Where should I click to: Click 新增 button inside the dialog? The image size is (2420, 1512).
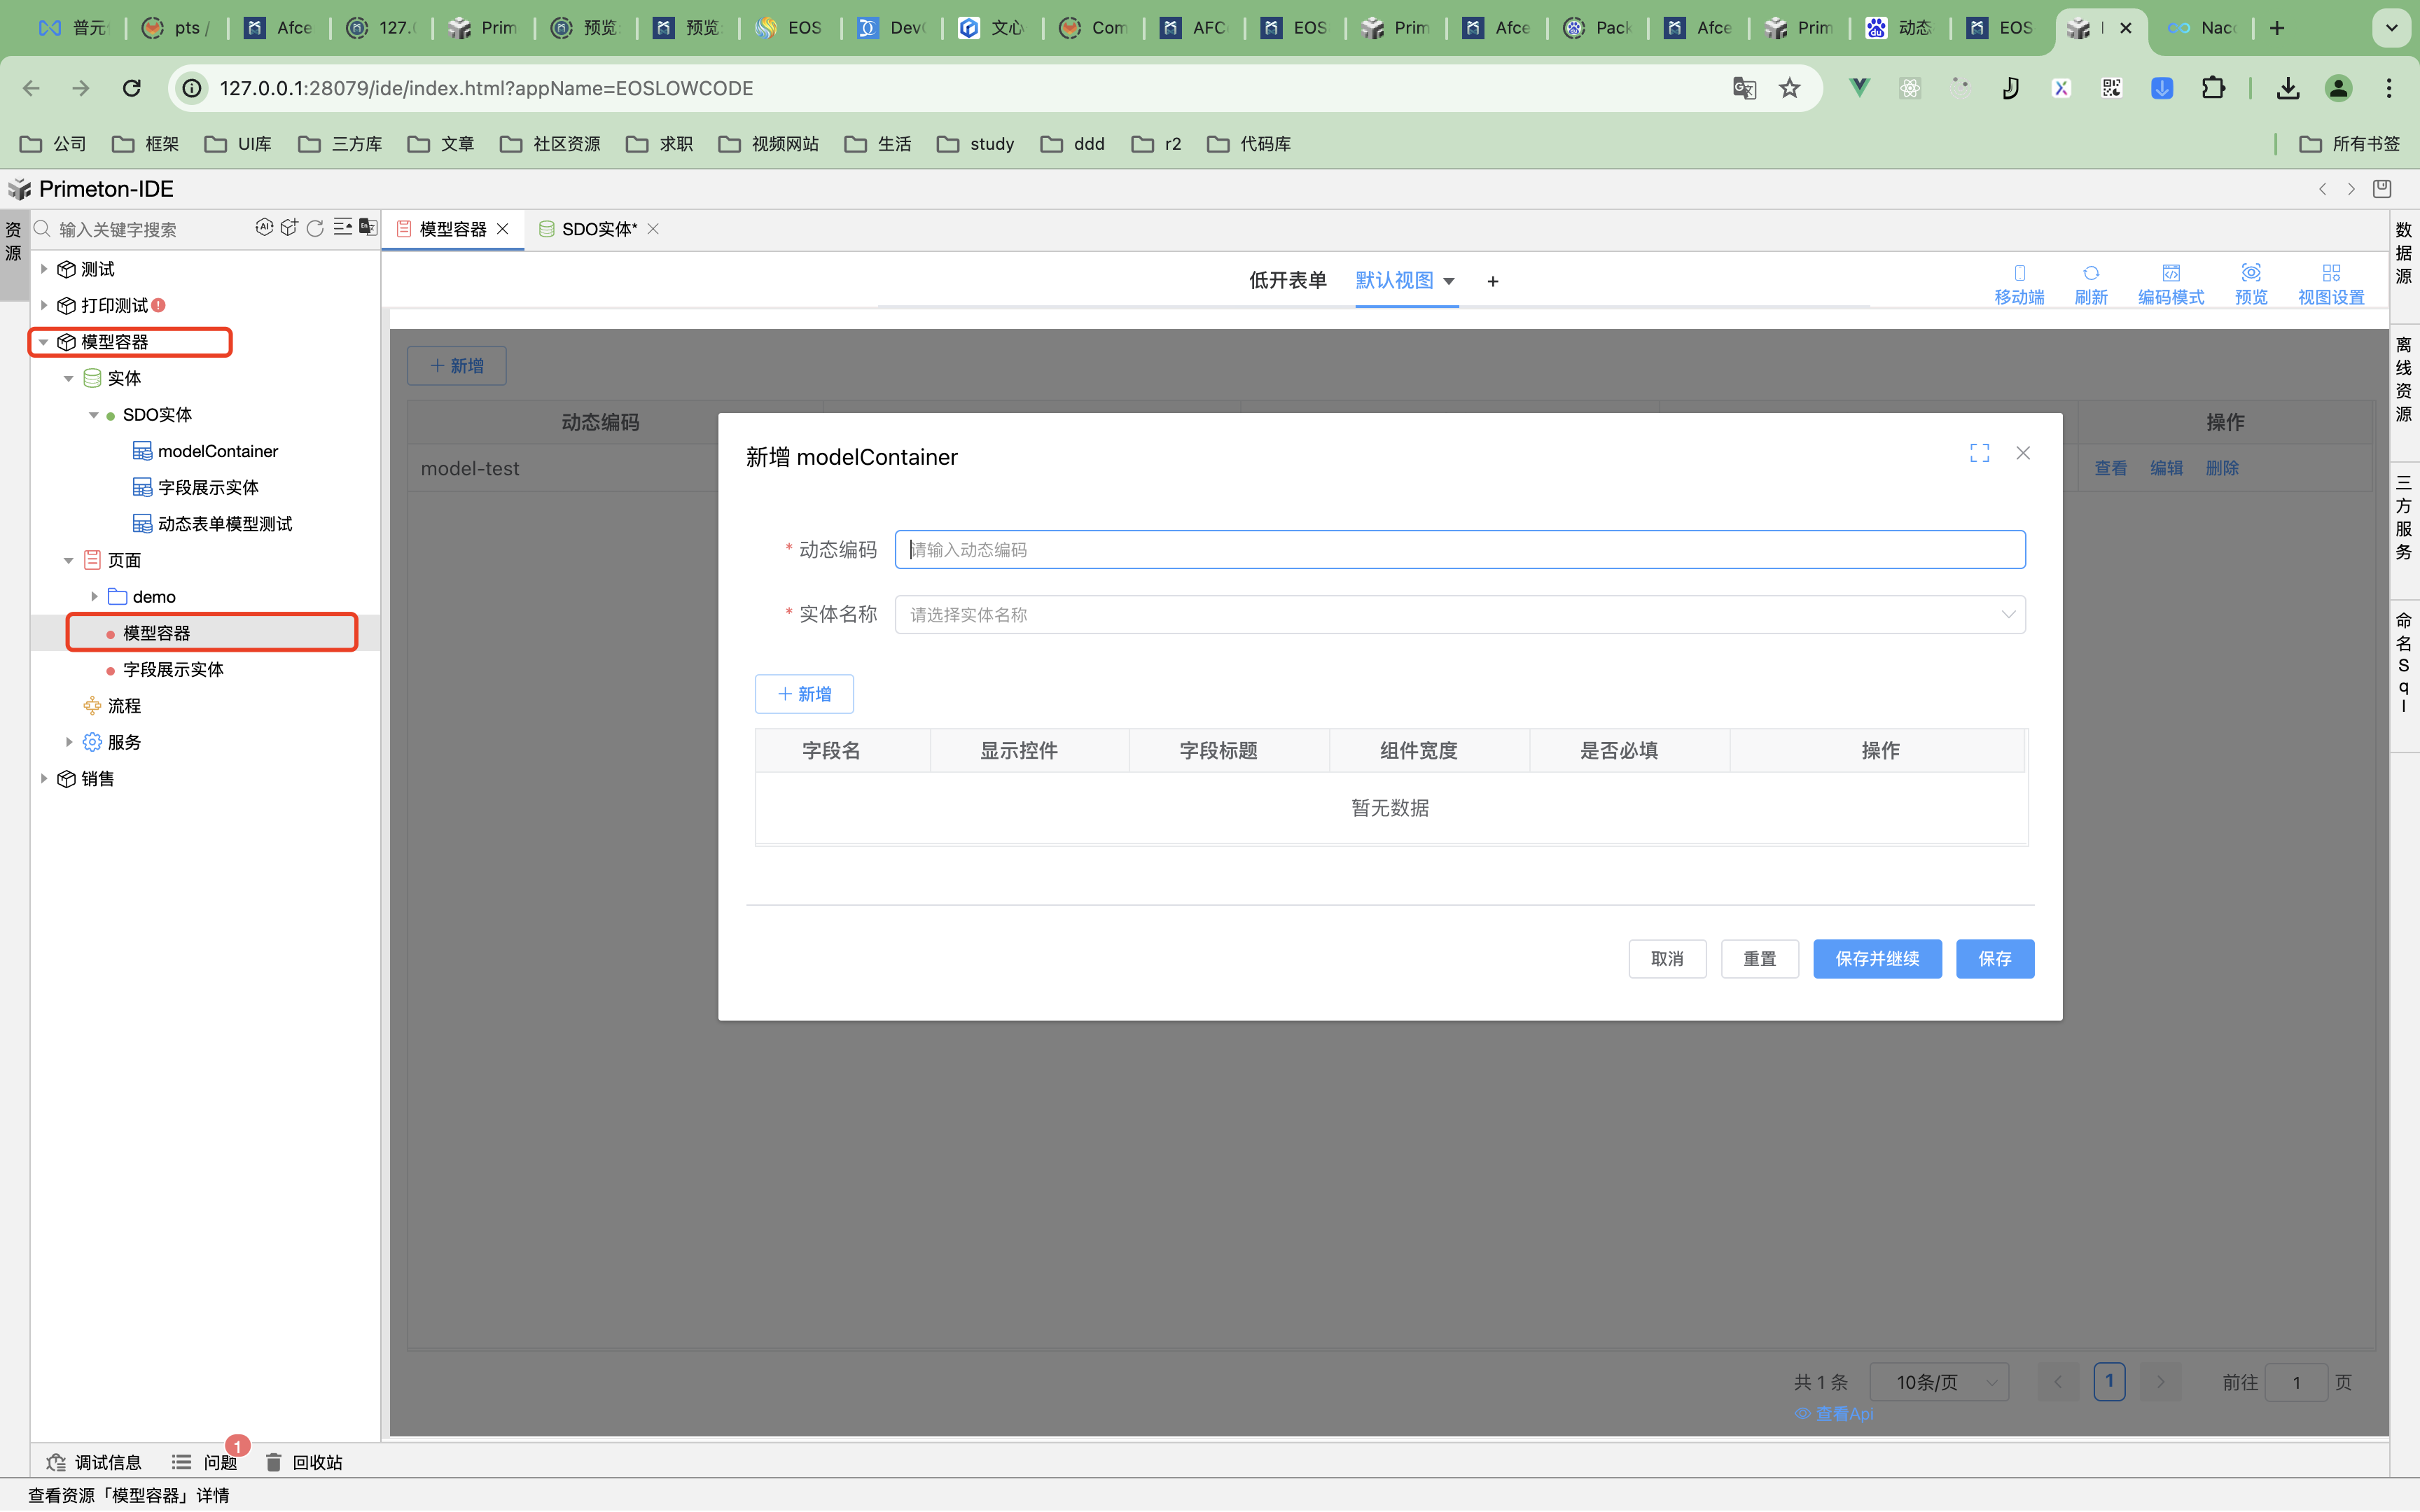(x=804, y=693)
